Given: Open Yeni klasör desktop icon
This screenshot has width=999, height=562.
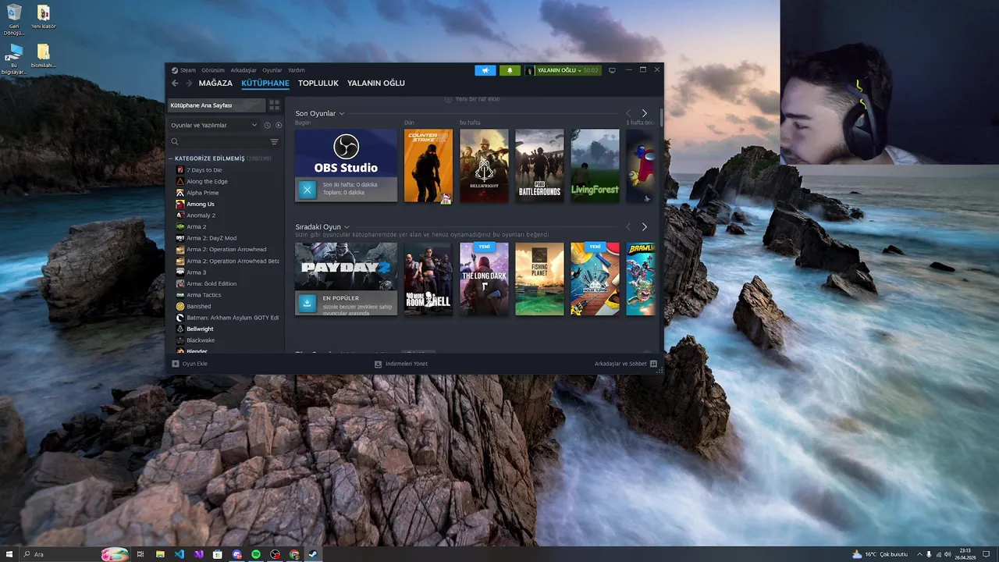Looking at the screenshot, I should tap(44, 17).
